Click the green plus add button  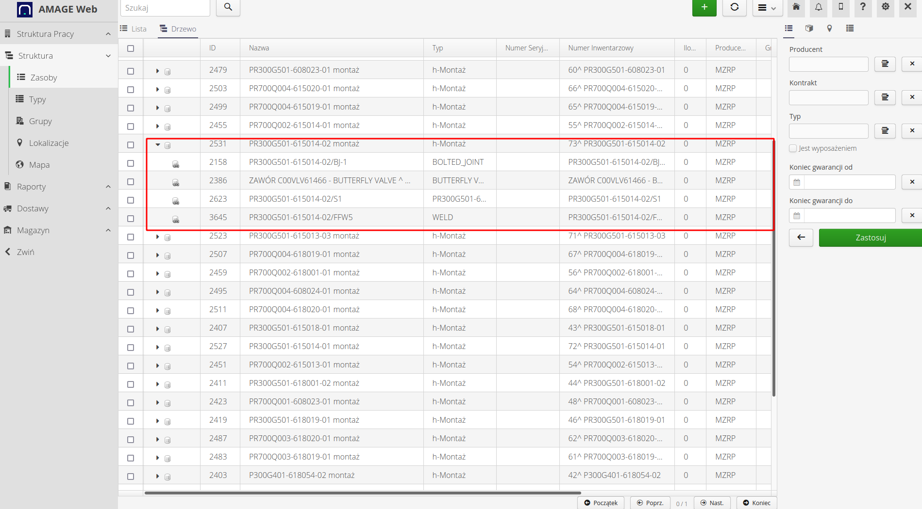704,8
